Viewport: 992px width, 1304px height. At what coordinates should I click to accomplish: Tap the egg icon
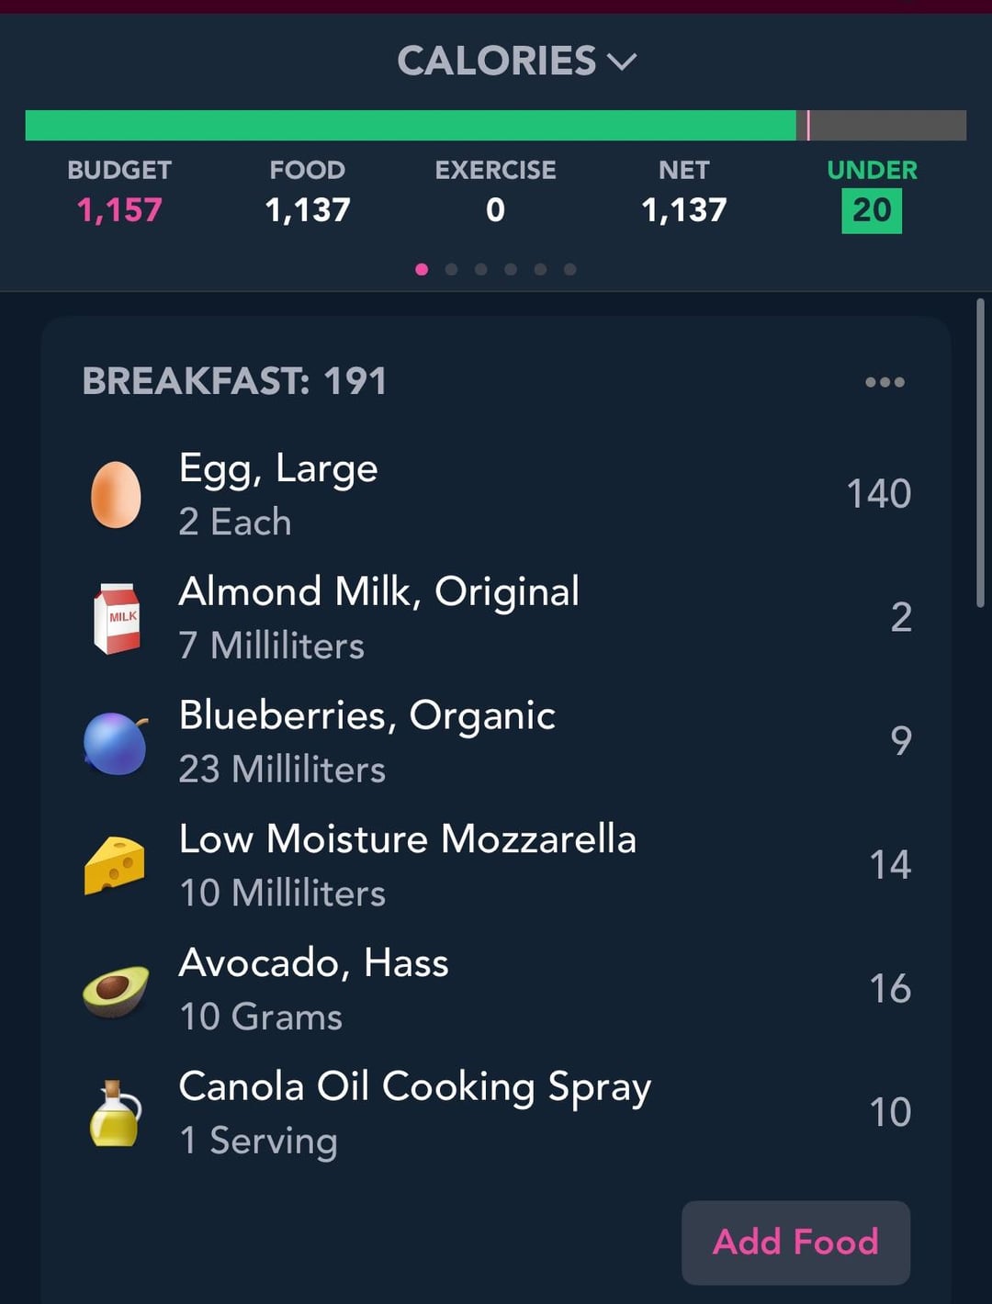tap(116, 494)
